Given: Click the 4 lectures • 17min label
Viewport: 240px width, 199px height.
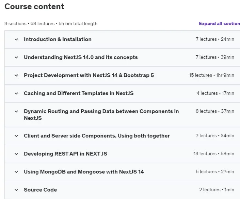Looking at the screenshot, I should coord(215,93).
